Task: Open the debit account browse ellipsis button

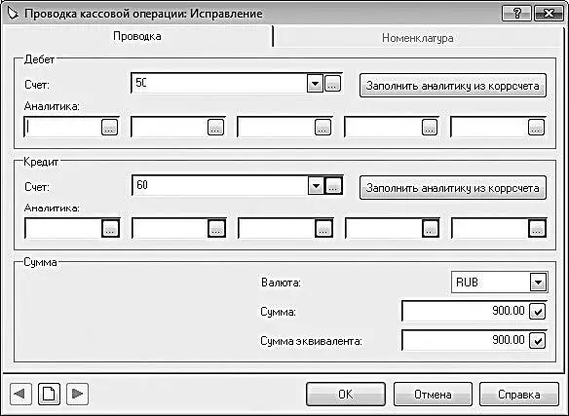Action: [332, 84]
